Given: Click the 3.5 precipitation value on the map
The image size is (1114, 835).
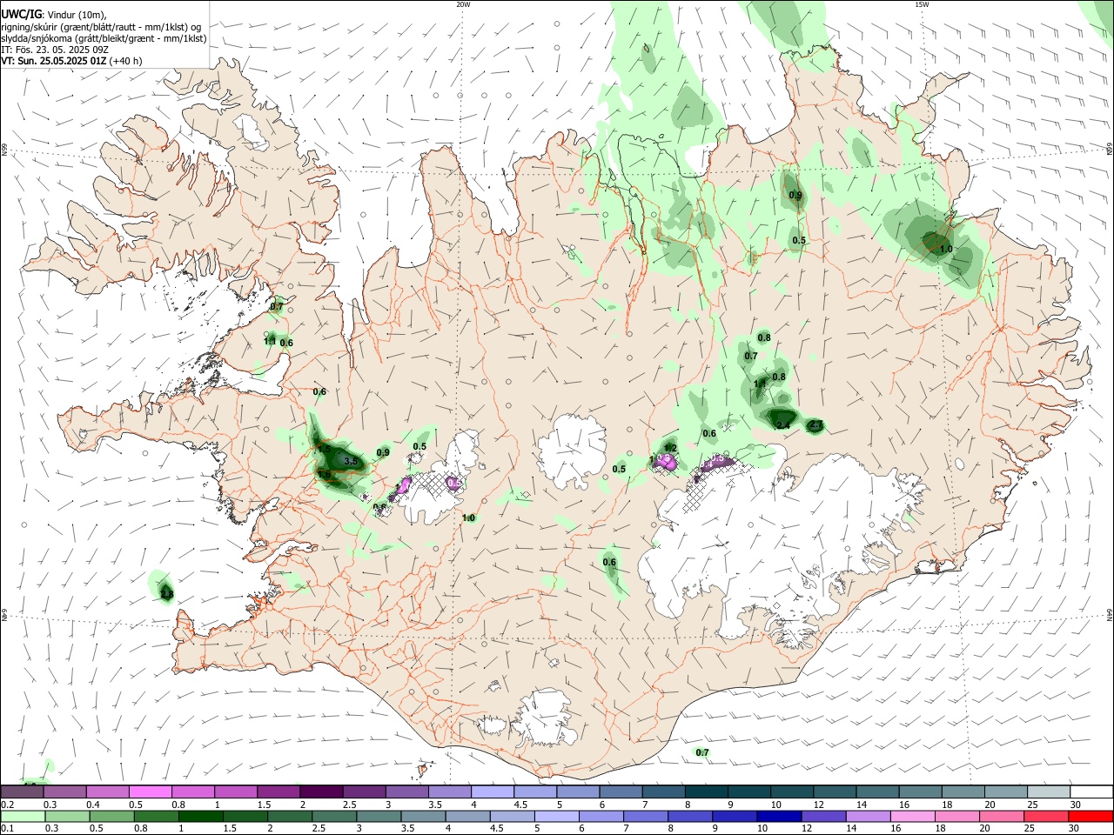Looking at the screenshot, I should 352,461.
